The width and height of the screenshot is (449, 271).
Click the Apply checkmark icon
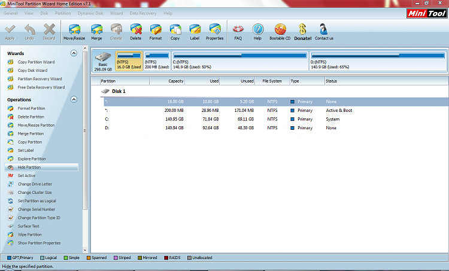10,29
